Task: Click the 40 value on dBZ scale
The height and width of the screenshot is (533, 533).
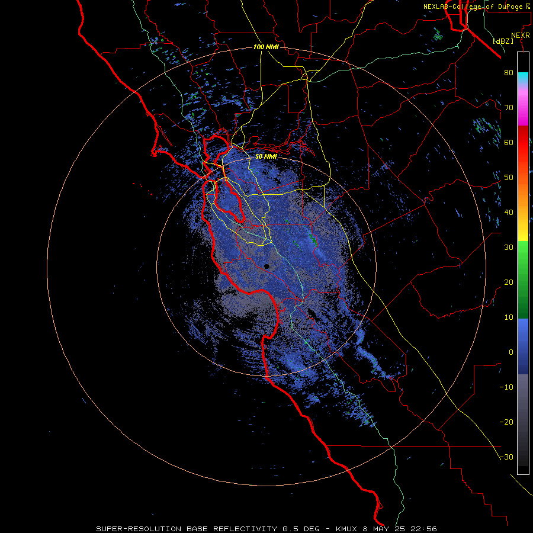Action: [509, 213]
